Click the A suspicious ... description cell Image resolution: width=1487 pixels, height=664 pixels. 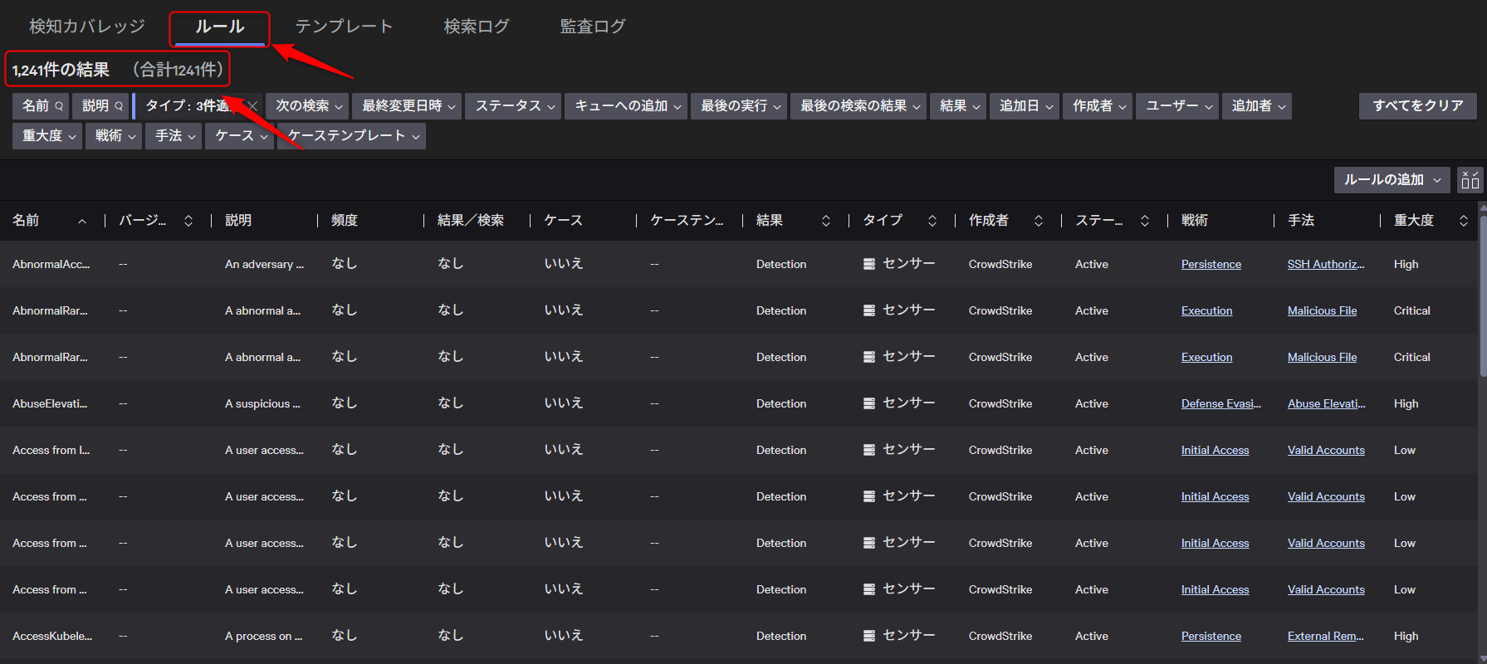[x=263, y=403]
